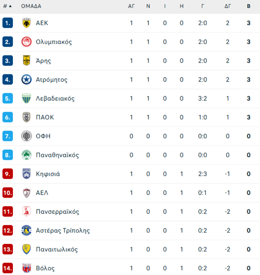Open the Αστέρας Τρίπολης team link
The width and height of the screenshot is (260, 275).
63,230
